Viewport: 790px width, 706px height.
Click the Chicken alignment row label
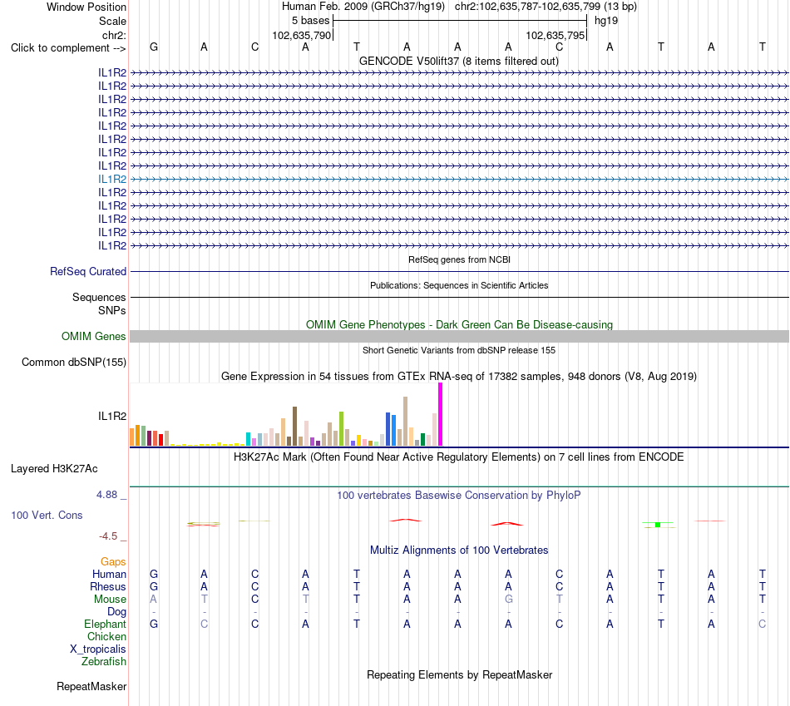click(106, 636)
